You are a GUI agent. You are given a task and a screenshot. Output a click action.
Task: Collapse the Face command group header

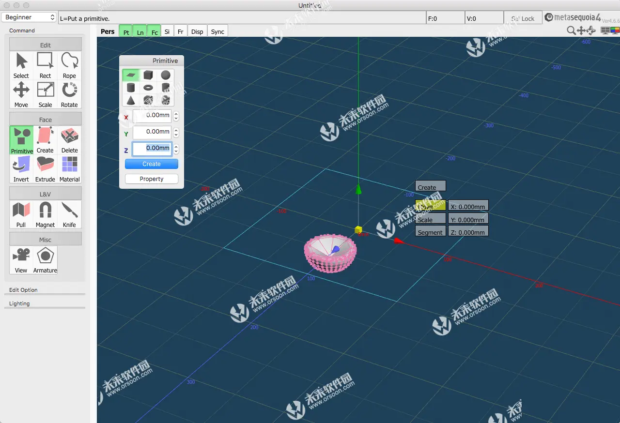[x=46, y=120]
